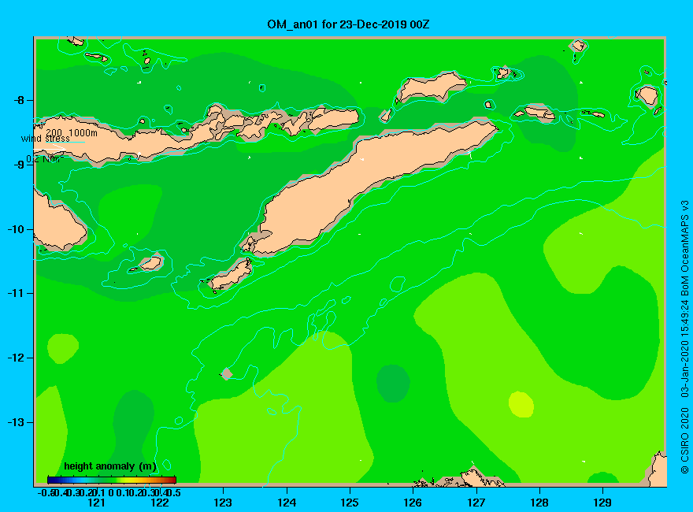Click latitude tick label -11
Screen dimensions: 693x512
point(16,293)
